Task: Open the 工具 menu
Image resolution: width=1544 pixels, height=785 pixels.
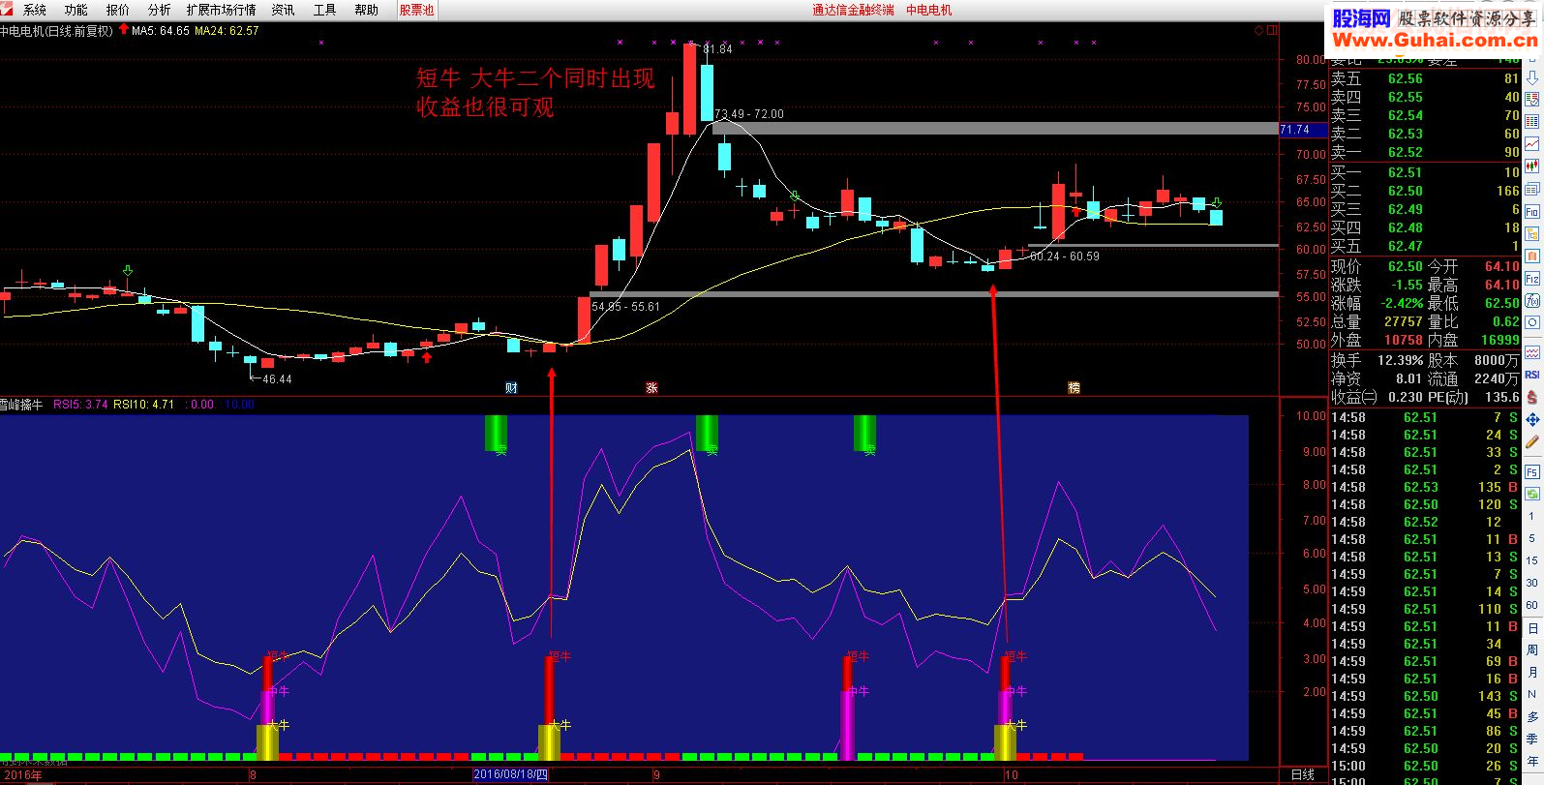Action: 324,10
